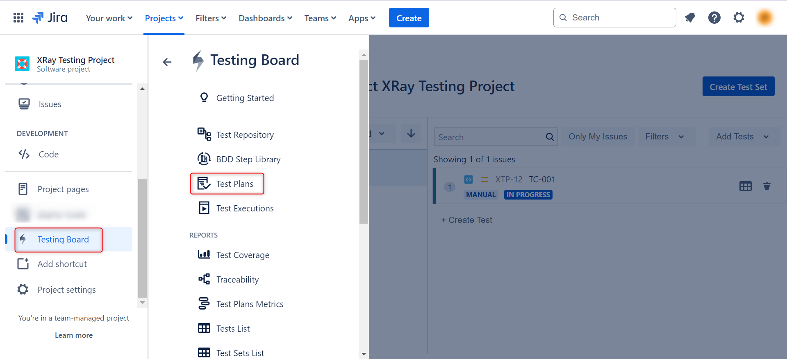787x359 pixels.
Task: Click the download arrow icon
Action: 411,134
